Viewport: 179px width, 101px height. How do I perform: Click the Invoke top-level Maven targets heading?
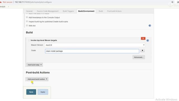coord(44,40)
